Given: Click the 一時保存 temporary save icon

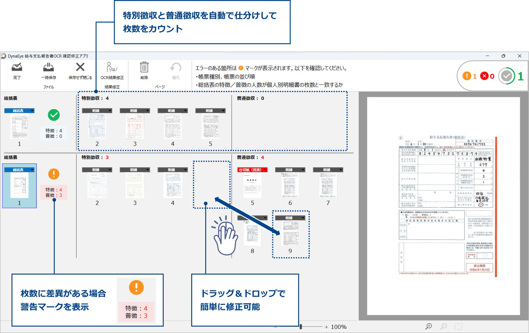Looking at the screenshot, I should pyautogui.click(x=49, y=68).
